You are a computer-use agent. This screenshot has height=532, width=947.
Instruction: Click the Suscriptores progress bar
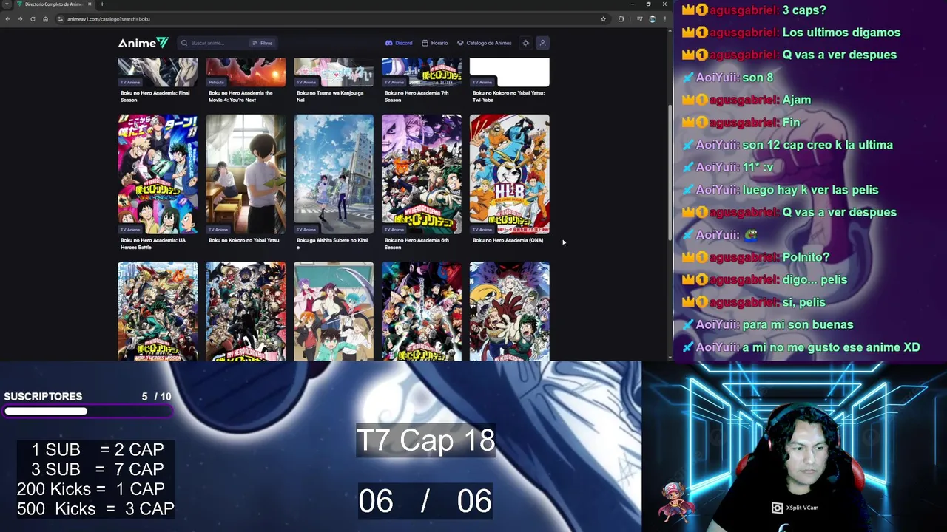(x=88, y=412)
